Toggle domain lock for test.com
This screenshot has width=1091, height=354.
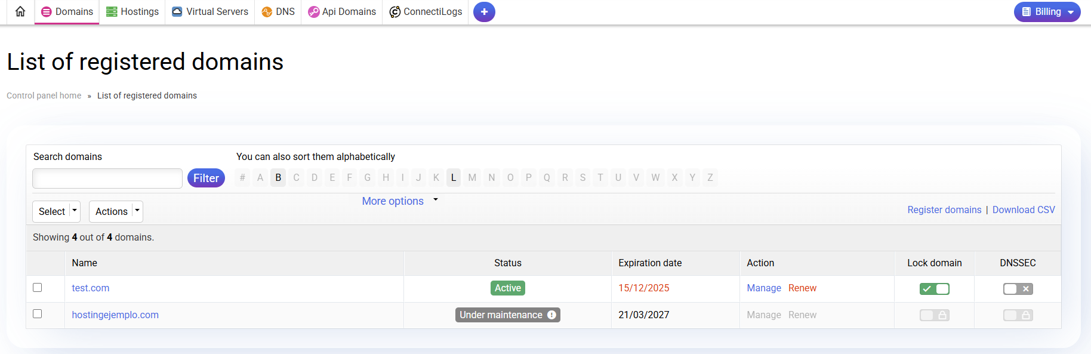click(934, 289)
